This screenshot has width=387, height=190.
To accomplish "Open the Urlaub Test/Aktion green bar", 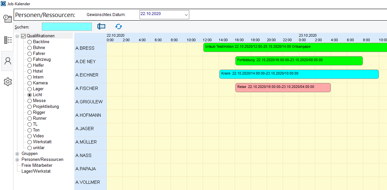I will click(x=295, y=47).
